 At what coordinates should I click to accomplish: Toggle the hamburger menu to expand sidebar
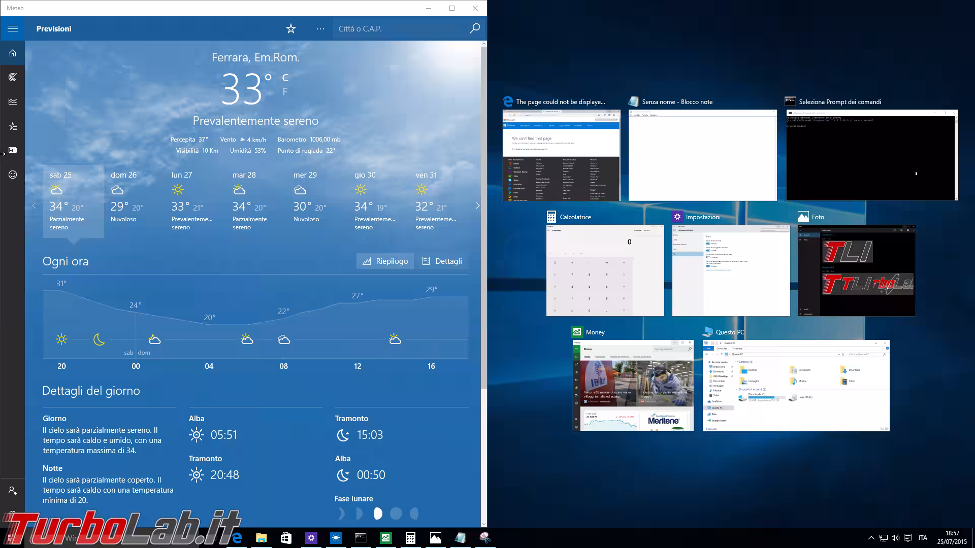click(x=12, y=28)
